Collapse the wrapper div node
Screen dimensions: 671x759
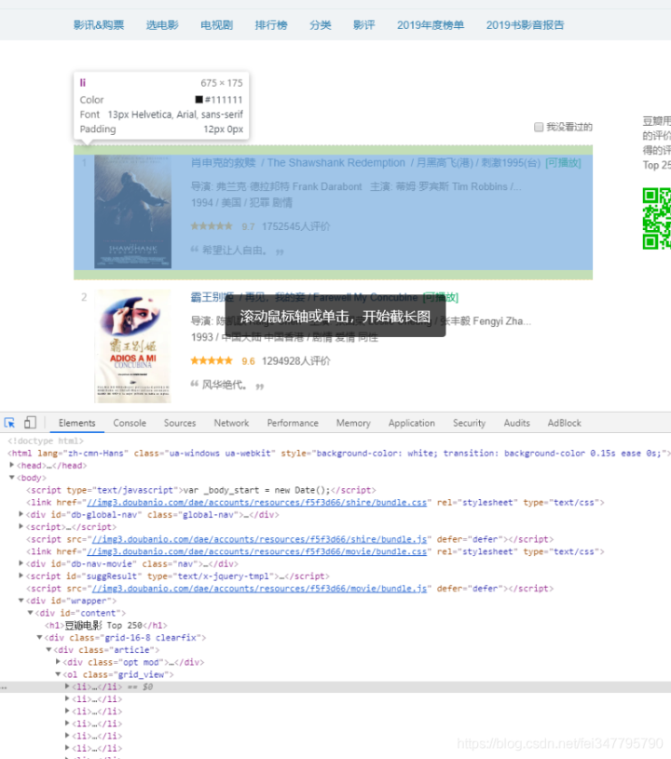tap(21, 601)
